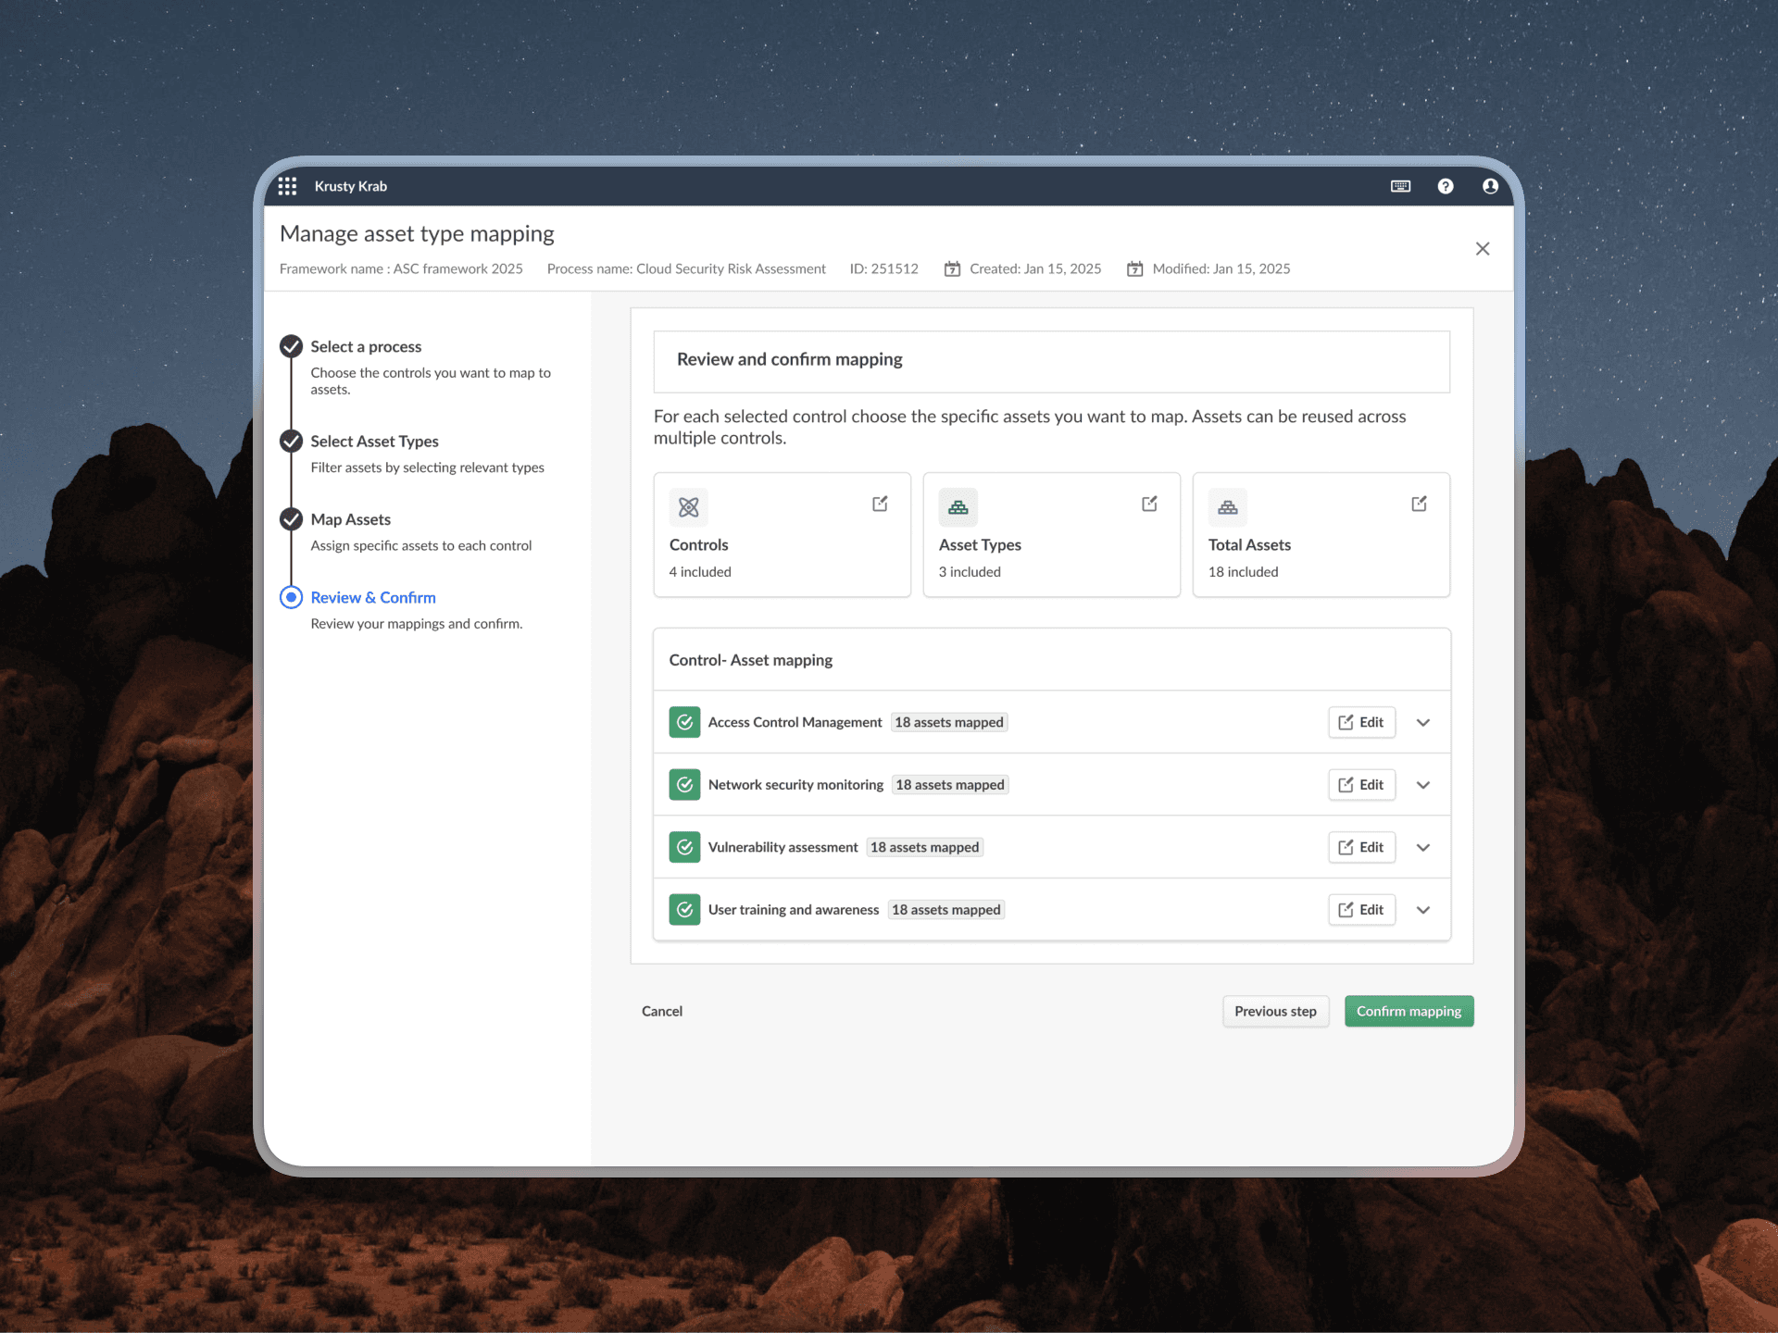Screen dimensions: 1778x1333
Task: Open the edit icon on the Asset Types card
Action: click(x=1149, y=504)
